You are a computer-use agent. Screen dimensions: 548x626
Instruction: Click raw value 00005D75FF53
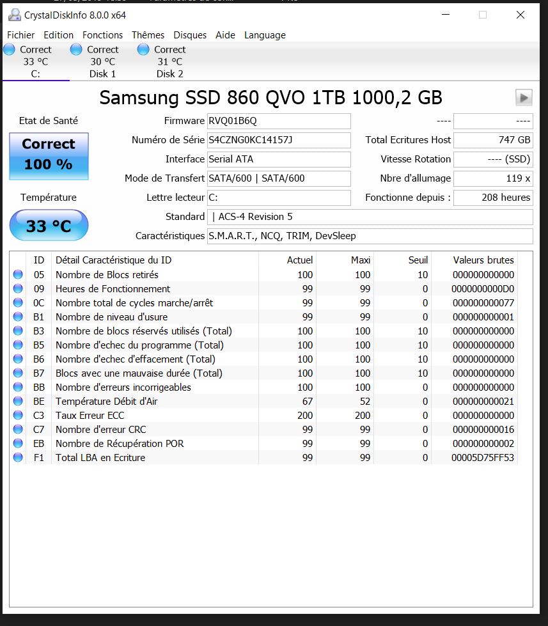point(483,458)
